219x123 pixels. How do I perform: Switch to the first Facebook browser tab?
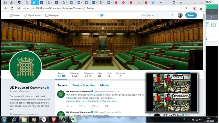click(42, 2)
